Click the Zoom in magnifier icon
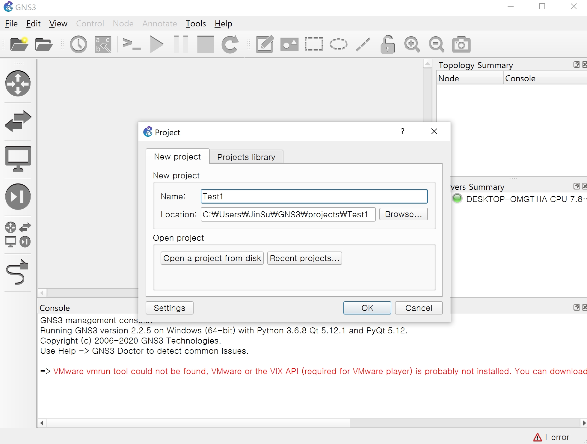The height and width of the screenshot is (444, 587). click(x=412, y=44)
